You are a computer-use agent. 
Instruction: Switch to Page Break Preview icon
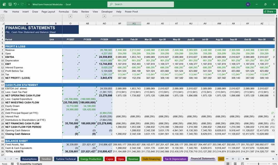[x=242, y=164]
